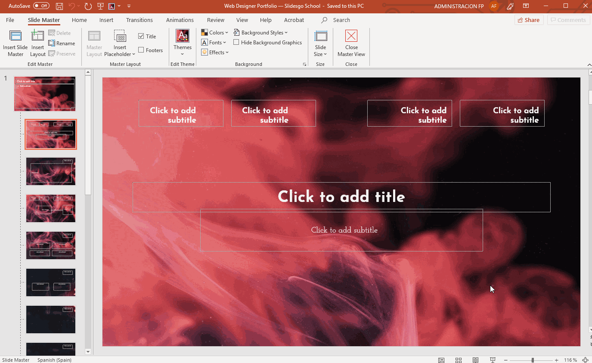Open the Transitions tab
This screenshot has height=363, width=592.
(x=139, y=20)
